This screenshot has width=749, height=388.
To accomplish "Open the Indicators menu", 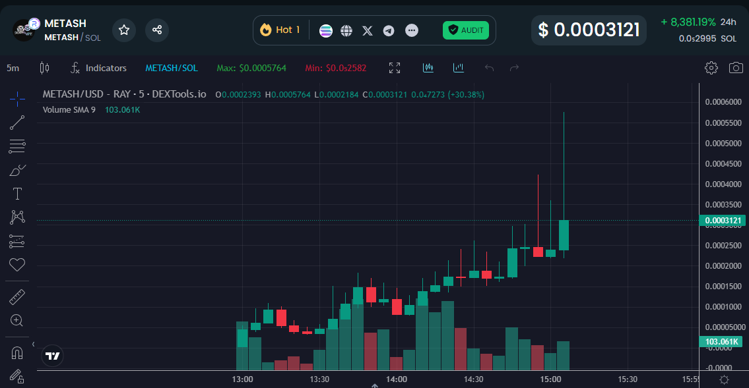I will [98, 68].
